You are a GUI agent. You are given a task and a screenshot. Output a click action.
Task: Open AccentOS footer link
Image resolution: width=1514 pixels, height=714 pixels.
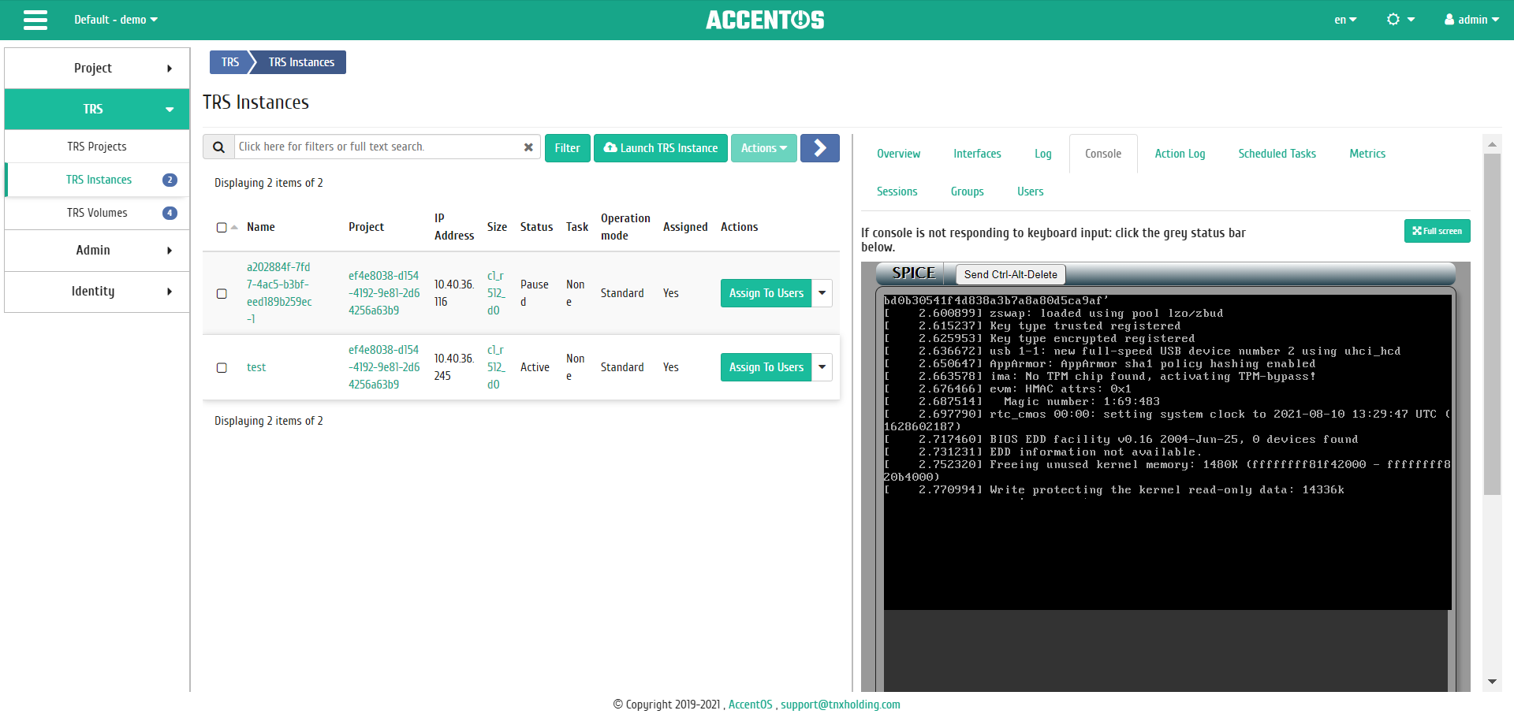[x=750, y=705]
